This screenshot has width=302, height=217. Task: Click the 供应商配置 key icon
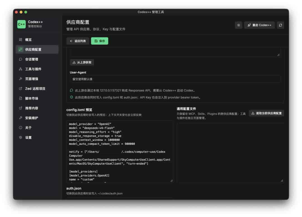pyautogui.click(x=21, y=50)
